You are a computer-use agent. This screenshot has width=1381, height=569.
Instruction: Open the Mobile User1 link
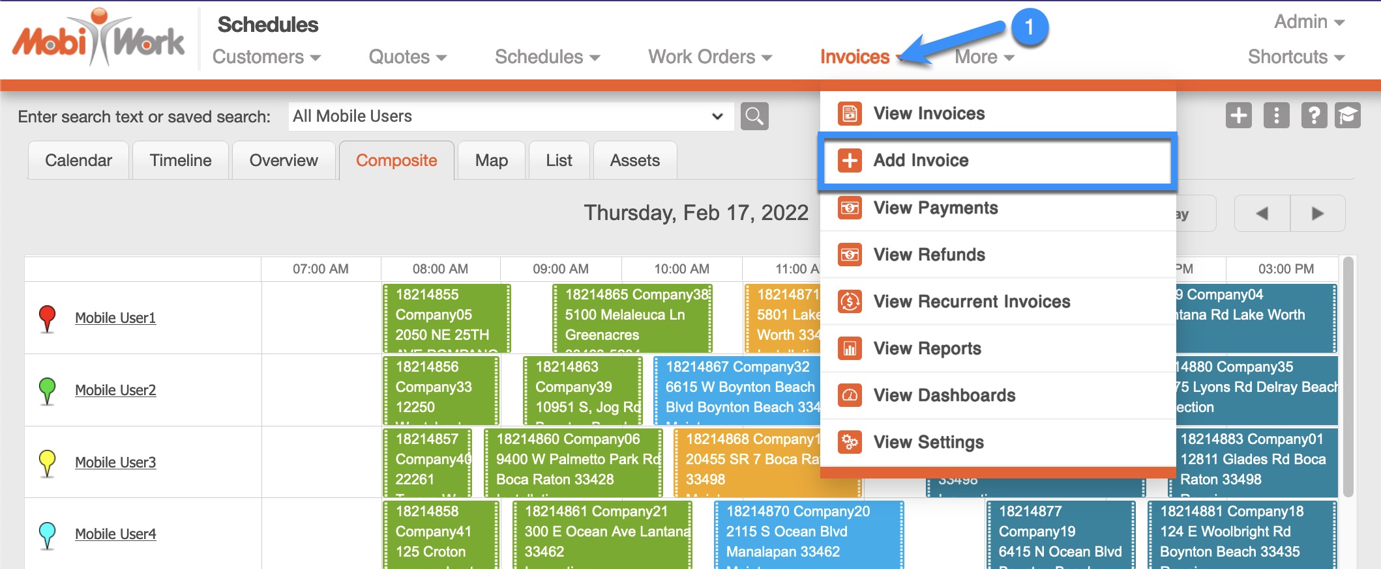(x=115, y=318)
